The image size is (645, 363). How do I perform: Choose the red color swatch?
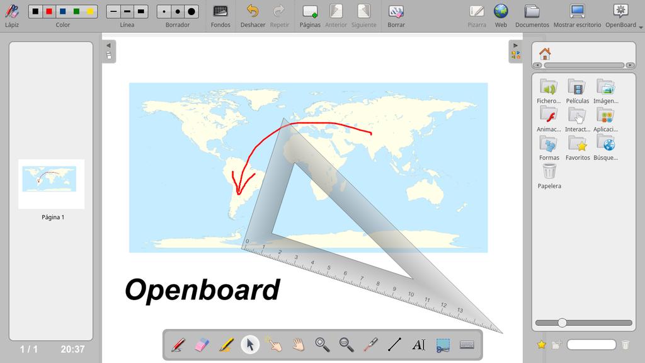pyautogui.click(x=49, y=11)
